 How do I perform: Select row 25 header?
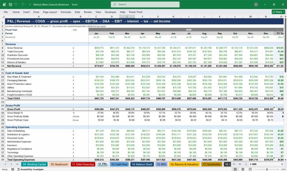[3, 109]
